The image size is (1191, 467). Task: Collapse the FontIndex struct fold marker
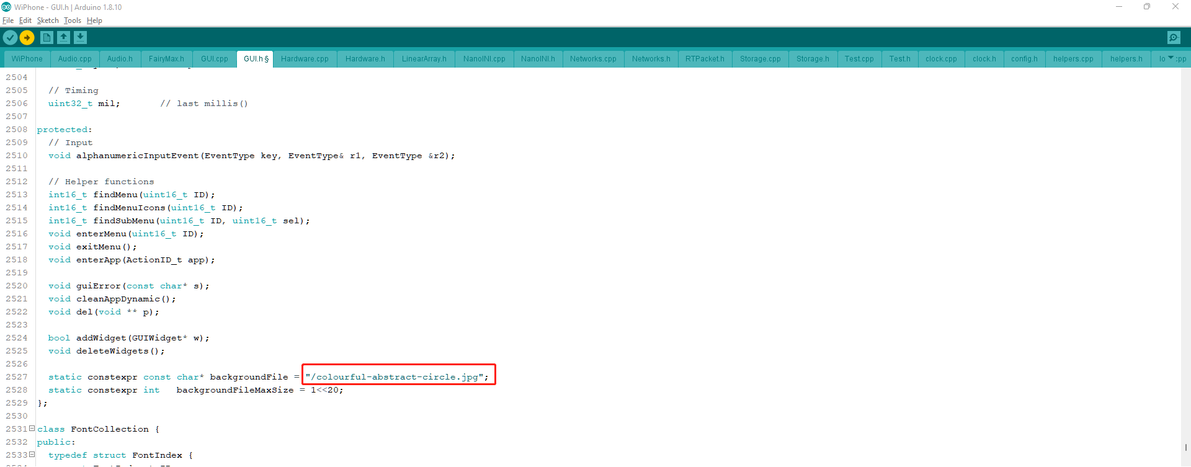(x=32, y=455)
